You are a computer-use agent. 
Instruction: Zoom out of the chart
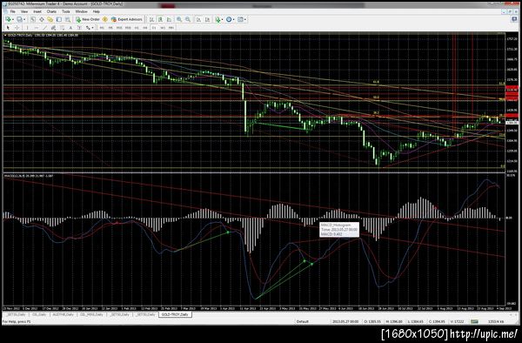(188, 19)
